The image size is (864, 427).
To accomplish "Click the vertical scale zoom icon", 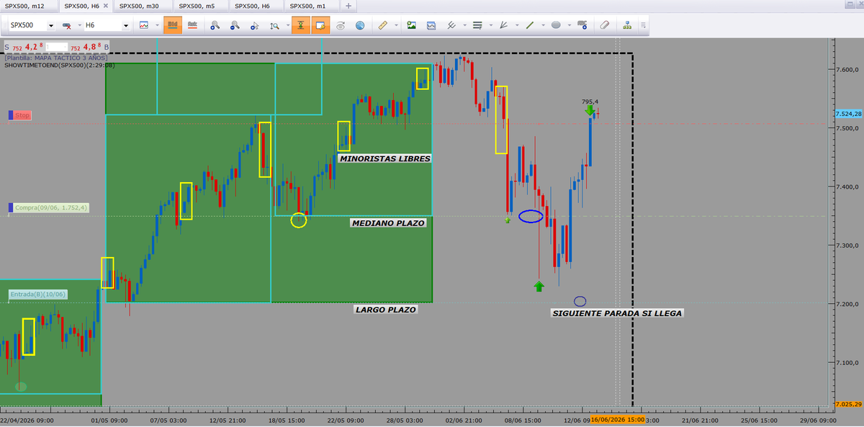I will [x=274, y=26].
